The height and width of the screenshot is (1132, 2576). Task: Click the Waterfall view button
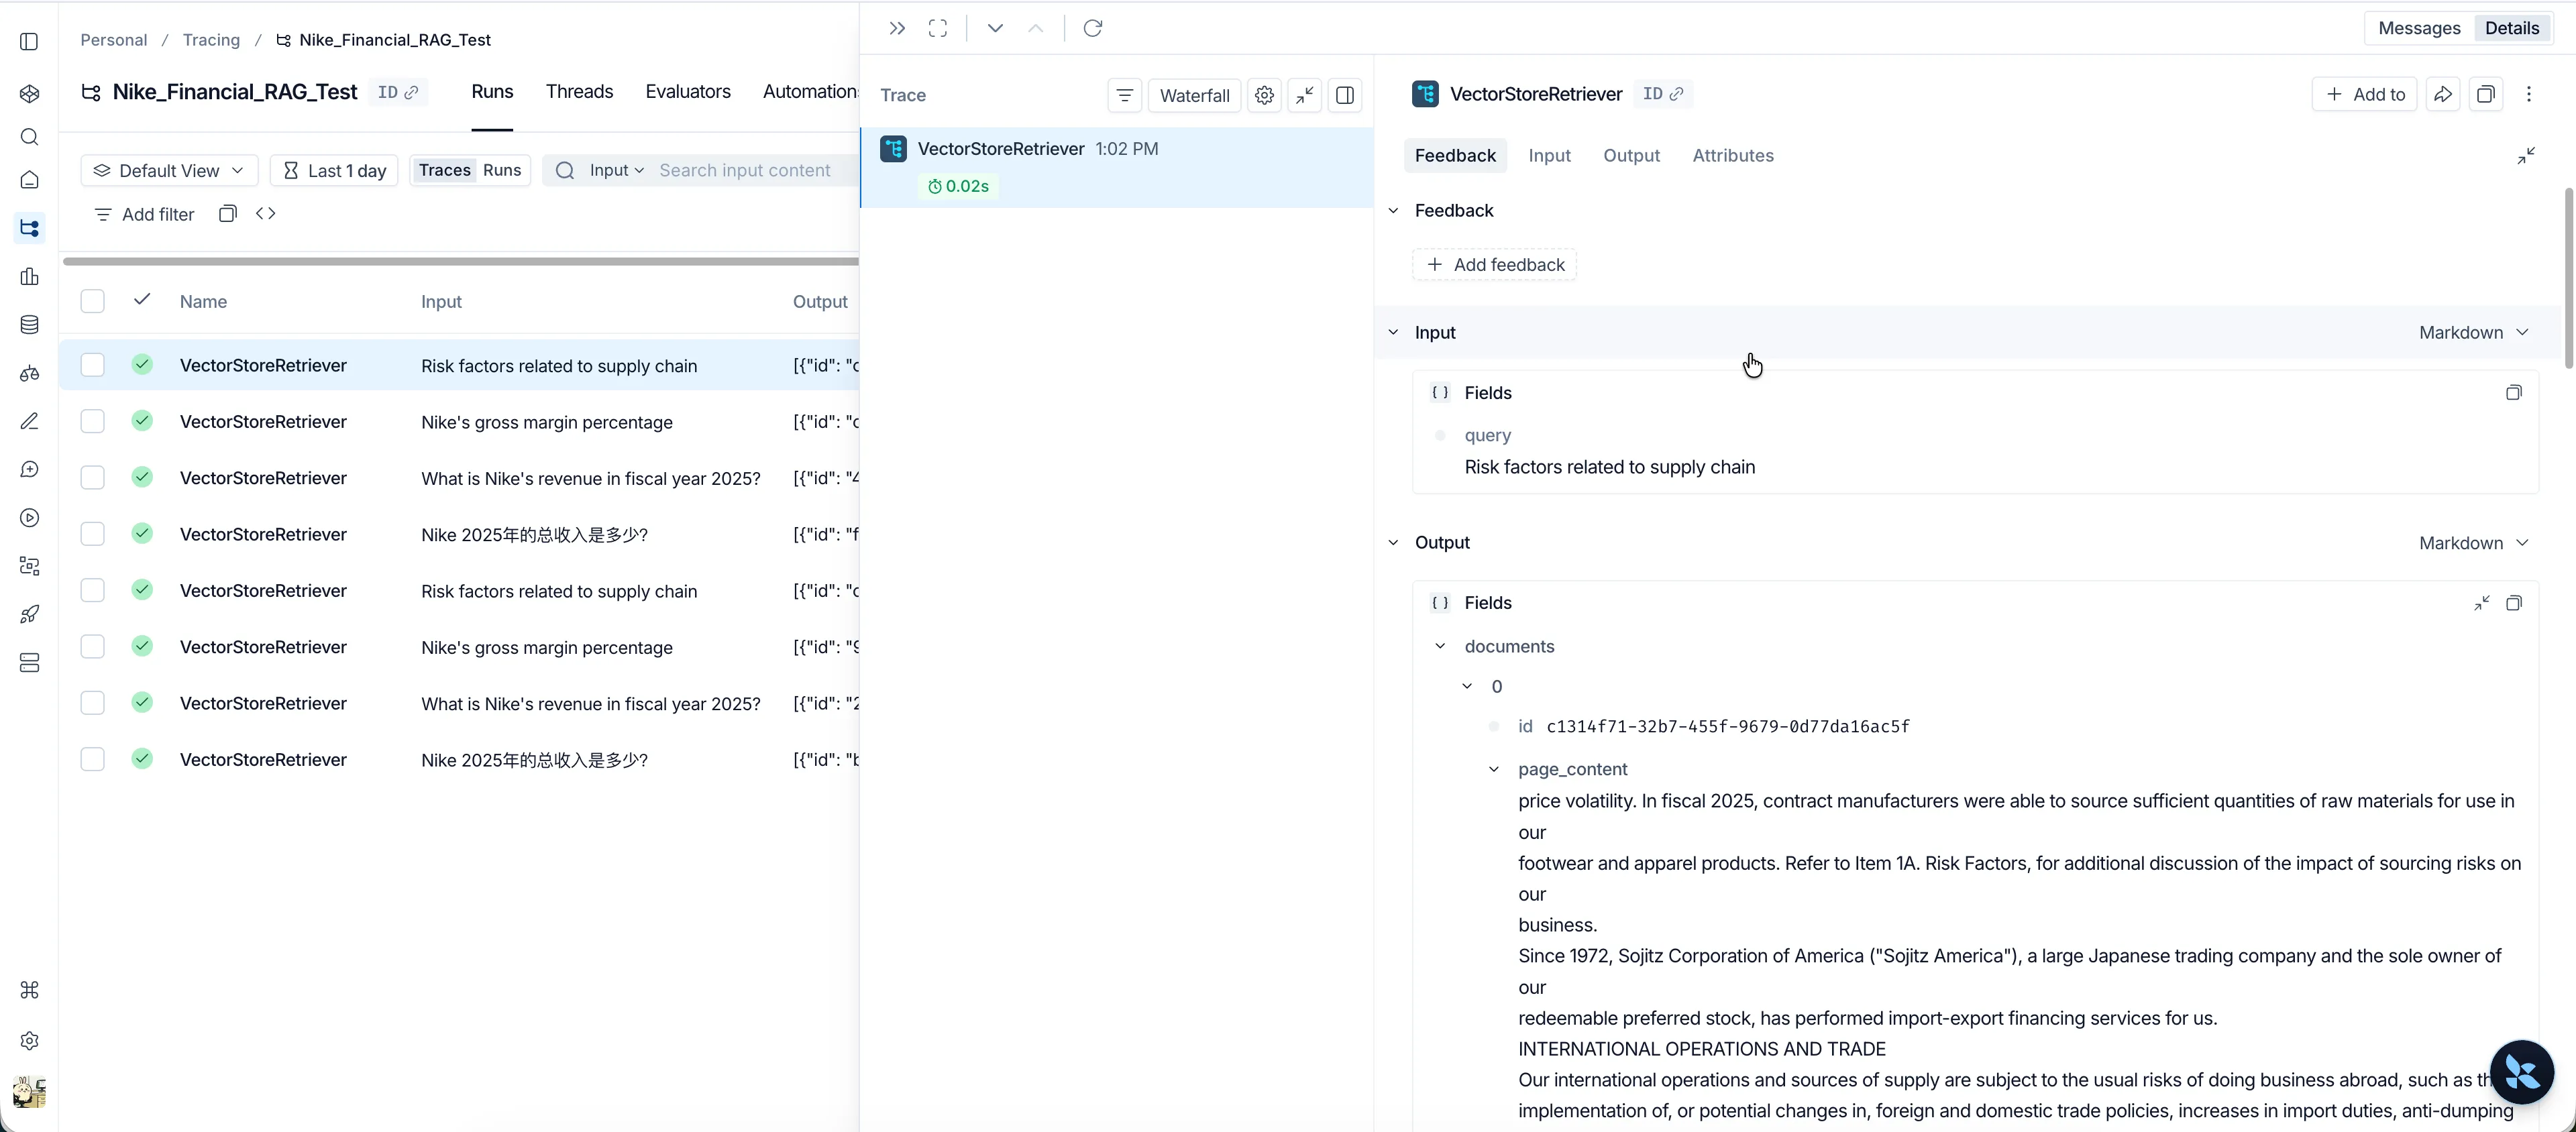pos(1194,95)
